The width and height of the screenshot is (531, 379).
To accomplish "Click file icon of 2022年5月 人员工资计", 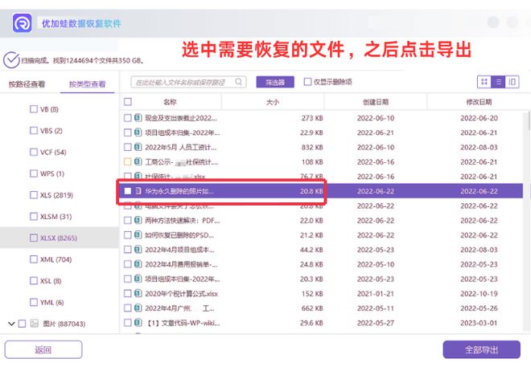I will [138, 147].
